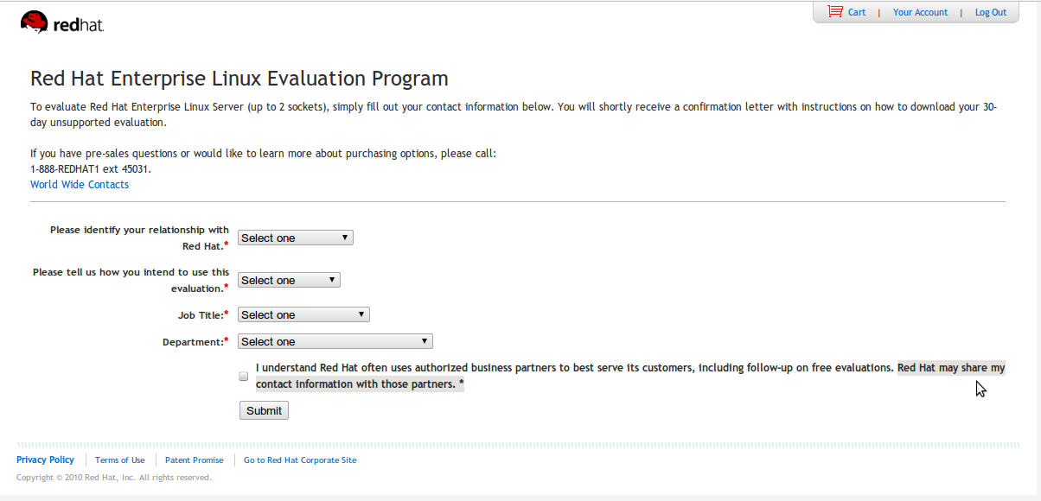1041x501 pixels.
Task: Click the page heading Evaluation Program
Action: pos(239,79)
